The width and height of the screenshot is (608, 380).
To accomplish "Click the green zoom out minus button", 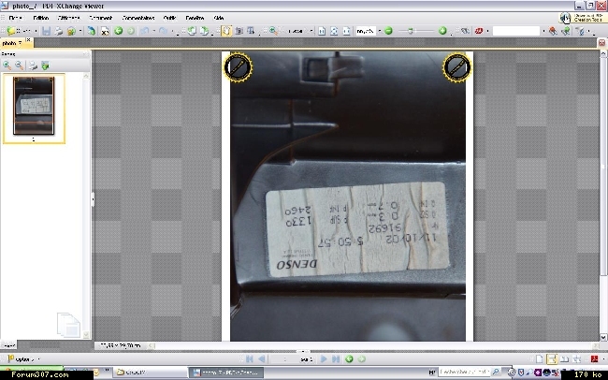I will coord(388,31).
